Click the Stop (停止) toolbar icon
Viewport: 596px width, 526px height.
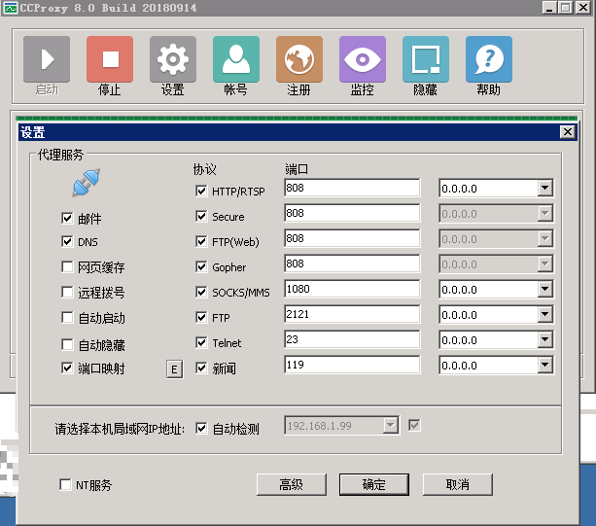(110, 59)
